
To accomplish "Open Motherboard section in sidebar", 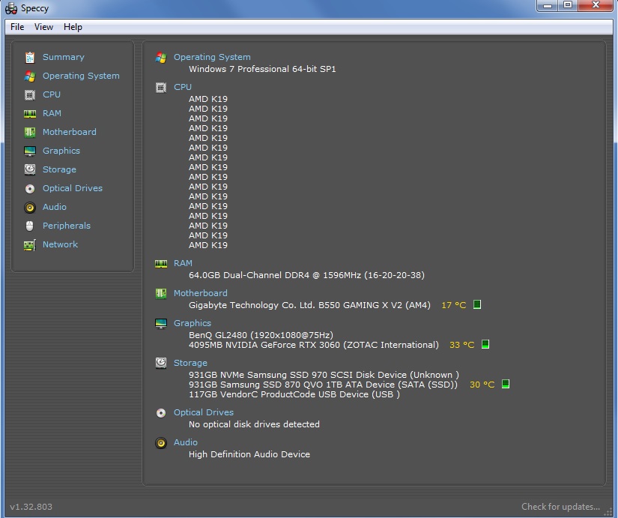I will [x=70, y=132].
